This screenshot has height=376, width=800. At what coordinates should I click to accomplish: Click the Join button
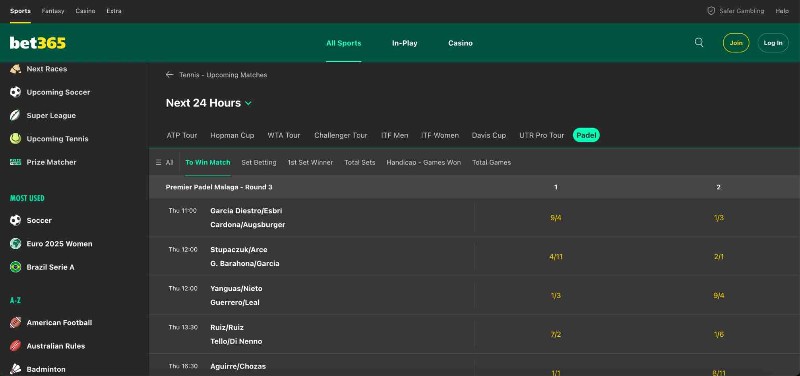(736, 43)
